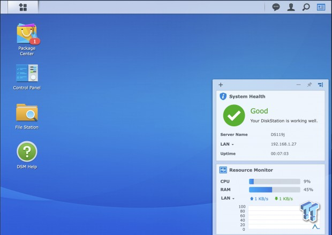Click 'Your DiskStation is working well.' message
Image resolution: width=332 pixels, height=235 pixels.
(284, 121)
